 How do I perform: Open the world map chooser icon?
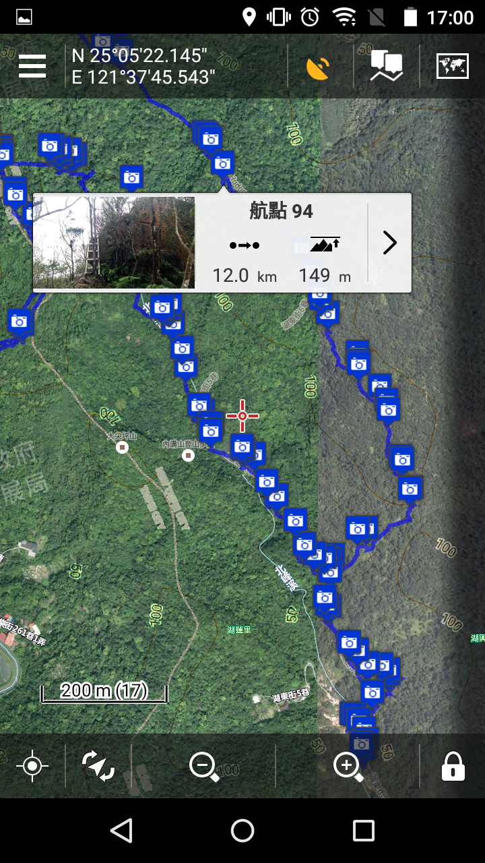pos(452,66)
